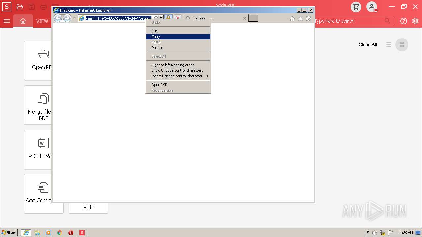
Task: Click the help question mark icon
Action: click(x=404, y=21)
